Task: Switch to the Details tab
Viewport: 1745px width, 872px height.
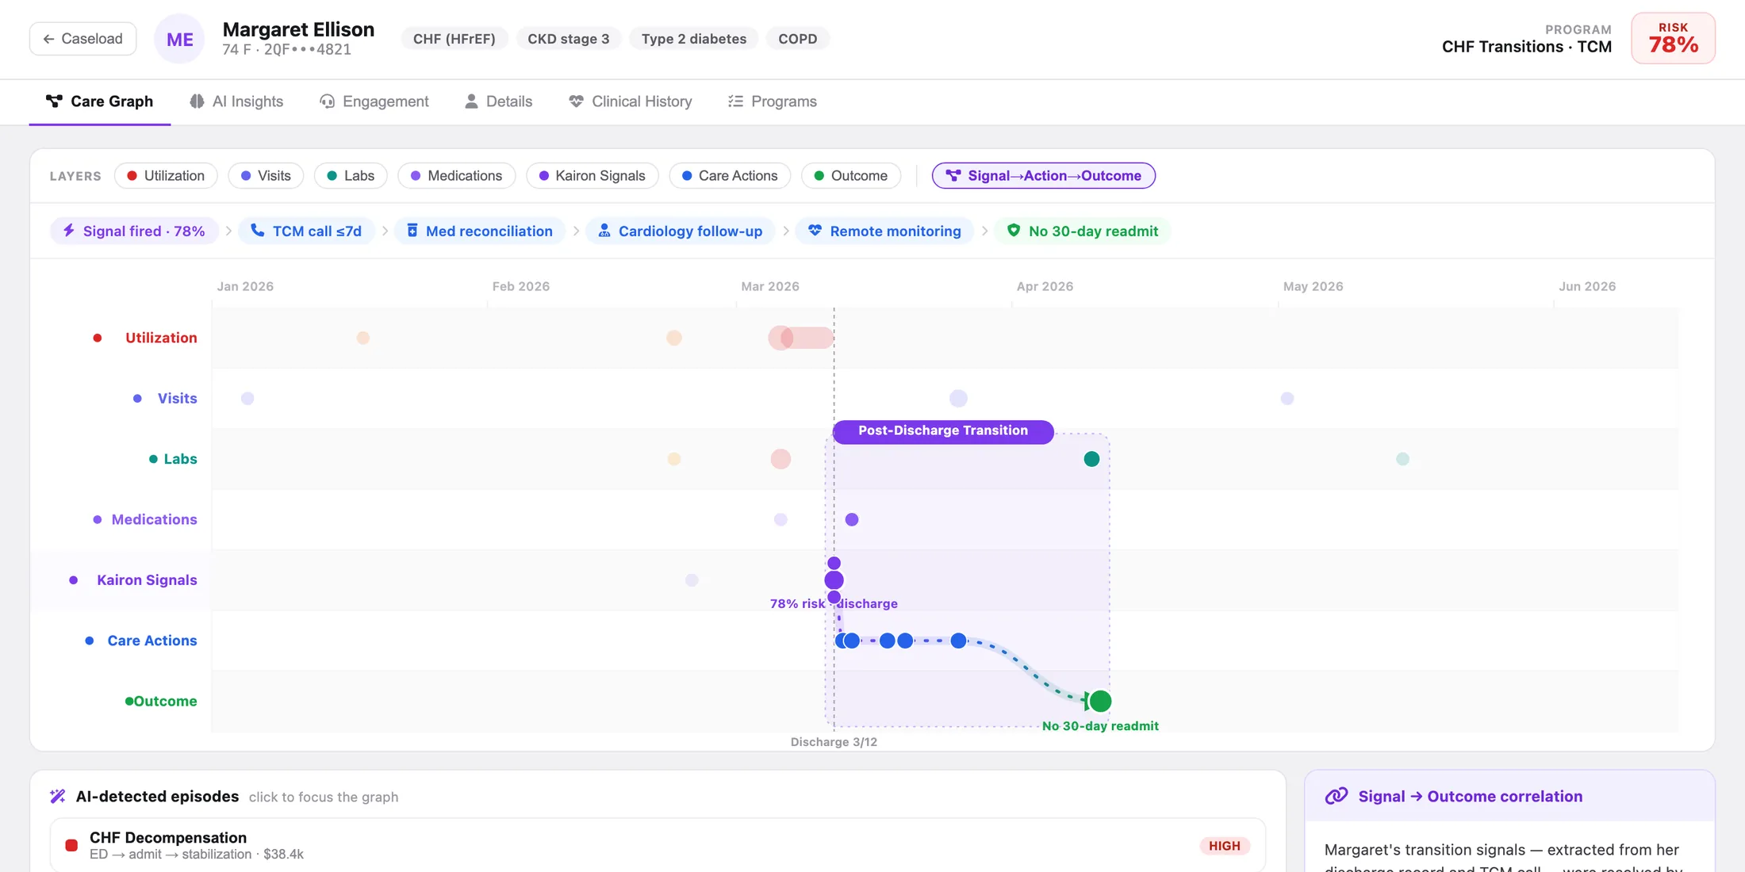Action: [x=498, y=101]
